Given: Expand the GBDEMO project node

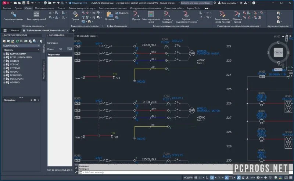Looking at the screenshot, I should (x=4, y=61).
